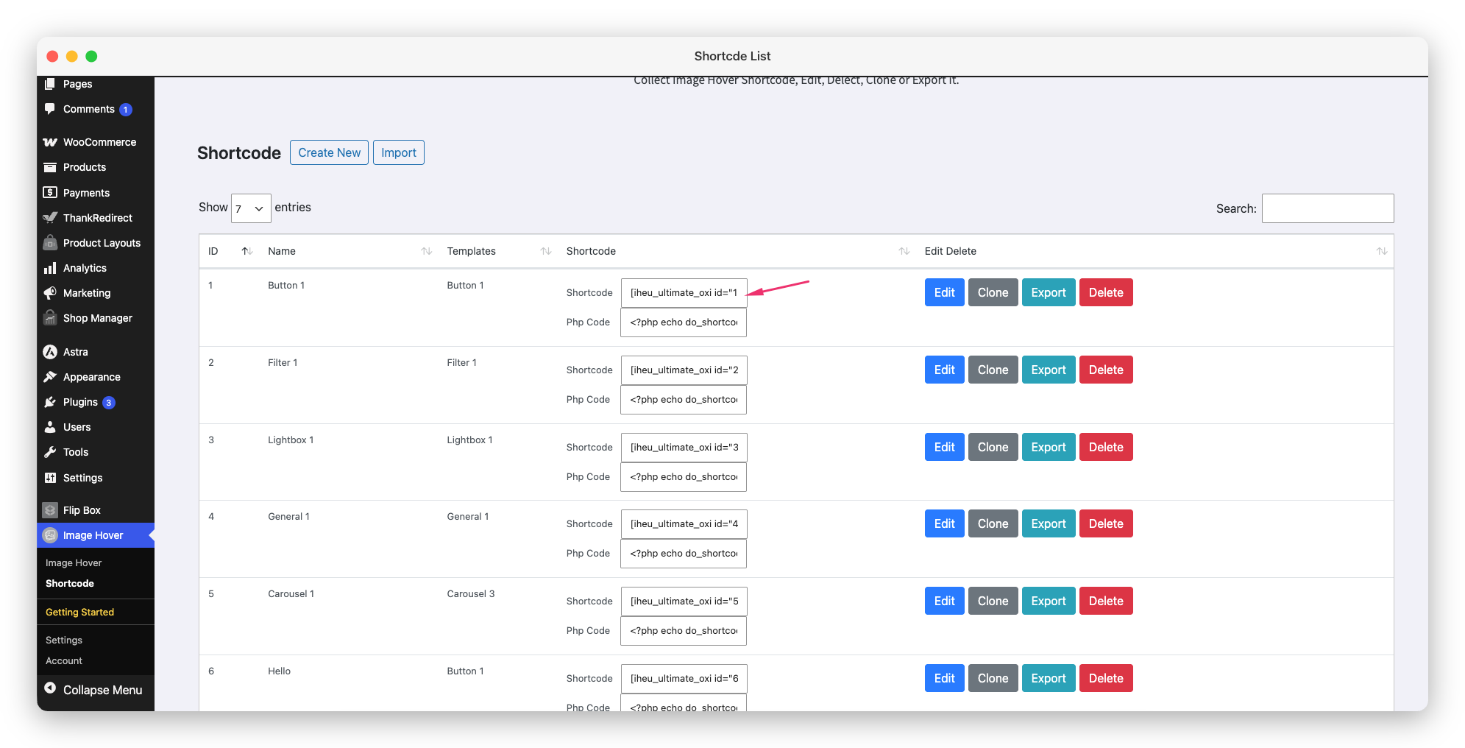Click the Payments dollar icon

pos(50,193)
